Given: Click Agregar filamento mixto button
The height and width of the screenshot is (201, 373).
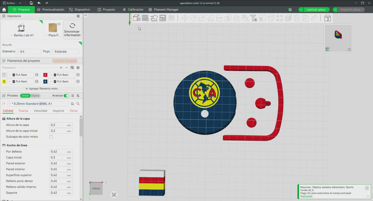Looking at the screenshot, I should (42, 89).
